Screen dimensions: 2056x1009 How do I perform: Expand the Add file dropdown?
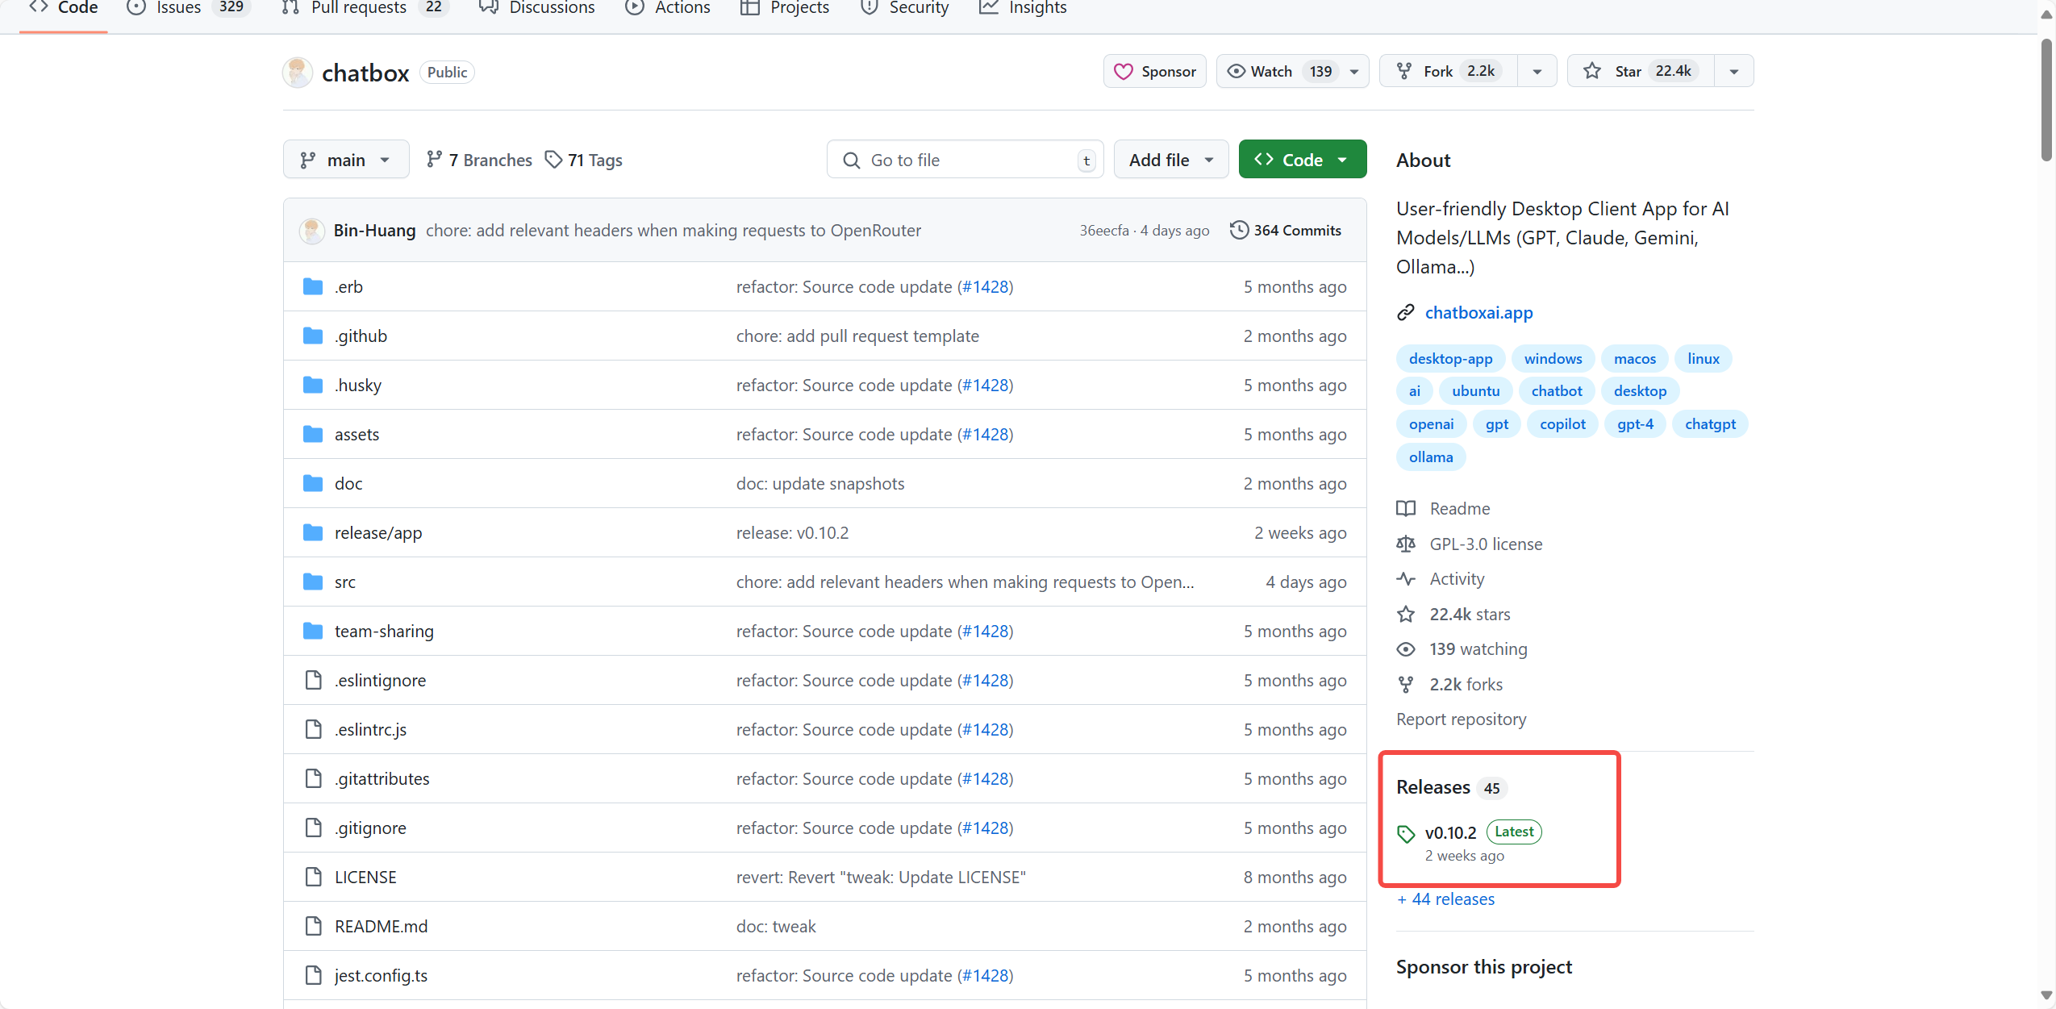1171,160
